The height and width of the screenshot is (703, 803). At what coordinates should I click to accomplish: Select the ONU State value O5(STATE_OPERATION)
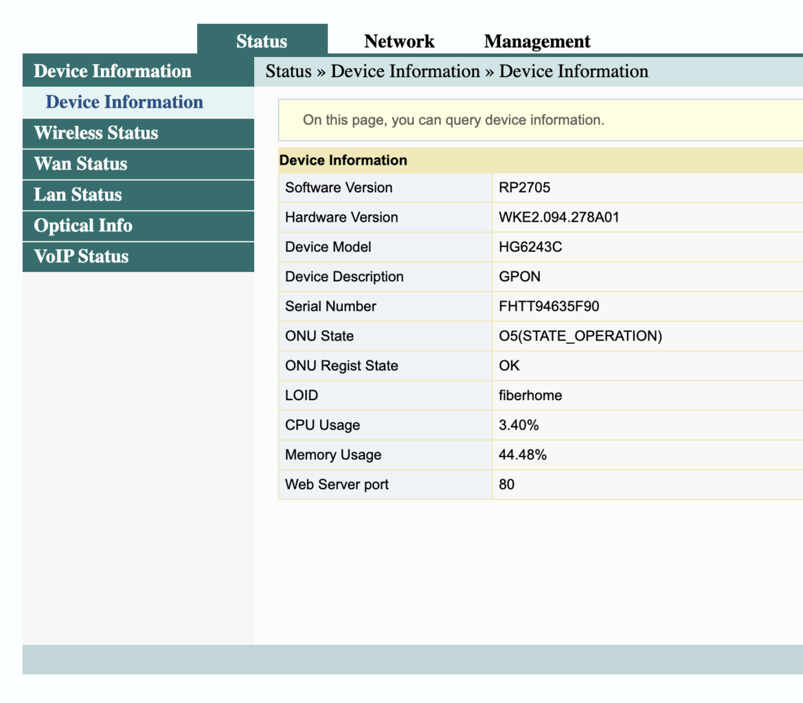580,336
